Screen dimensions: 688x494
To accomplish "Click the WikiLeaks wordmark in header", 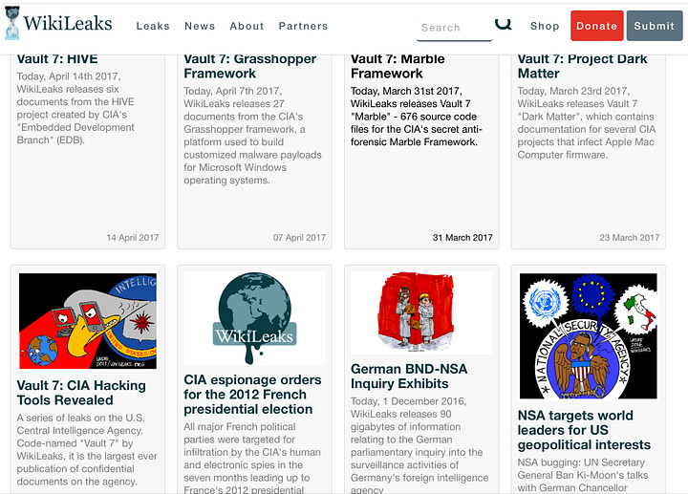I will point(68,23).
